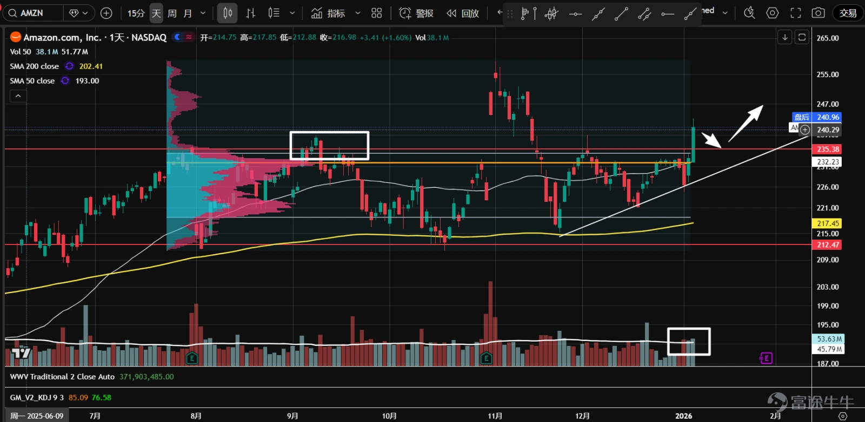The image size is (865, 422).
Task: Maximize pane with the square button
Action: click(802, 37)
